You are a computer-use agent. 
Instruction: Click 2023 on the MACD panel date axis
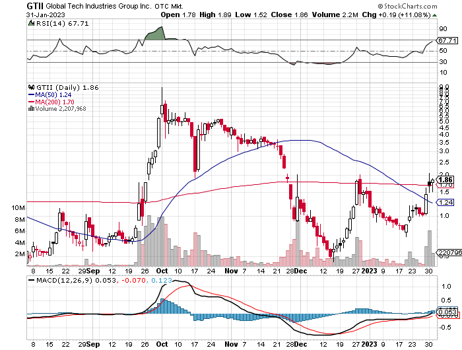tap(369, 345)
